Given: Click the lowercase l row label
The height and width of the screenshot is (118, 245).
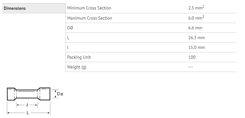Looking at the screenshot, I should point(68,47).
